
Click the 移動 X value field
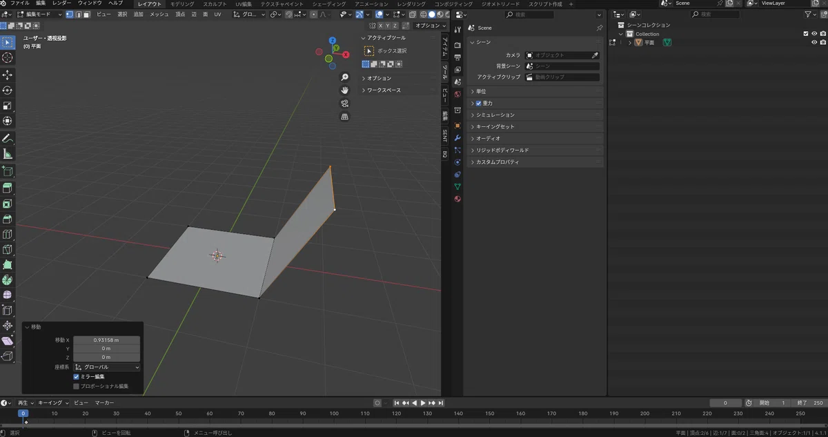tap(107, 340)
